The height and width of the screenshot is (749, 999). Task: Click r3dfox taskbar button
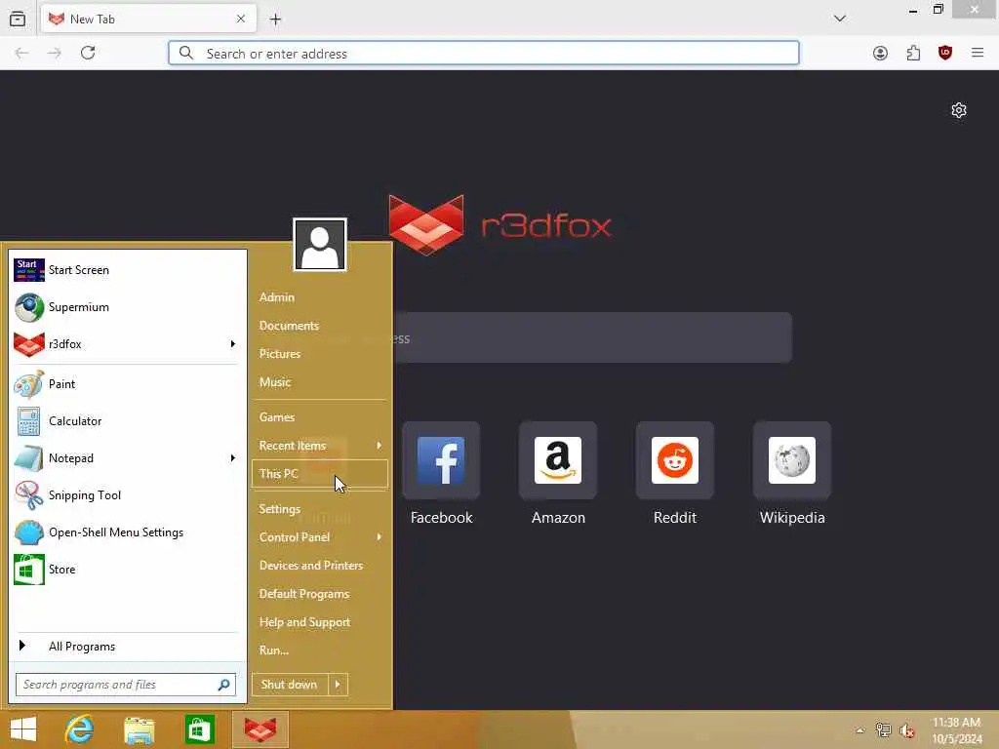260,729
